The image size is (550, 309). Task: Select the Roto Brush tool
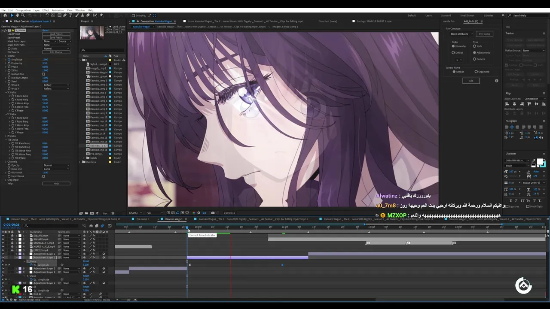pyautogui.click(x=95, y=15)
